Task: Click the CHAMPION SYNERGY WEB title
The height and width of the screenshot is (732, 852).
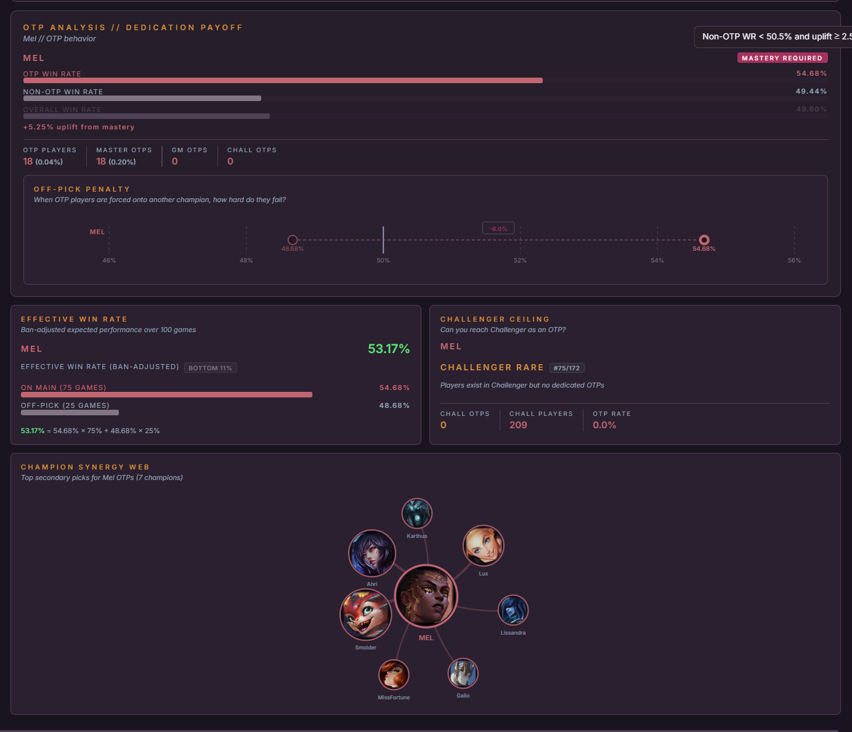Action: [x=85, y=467]
